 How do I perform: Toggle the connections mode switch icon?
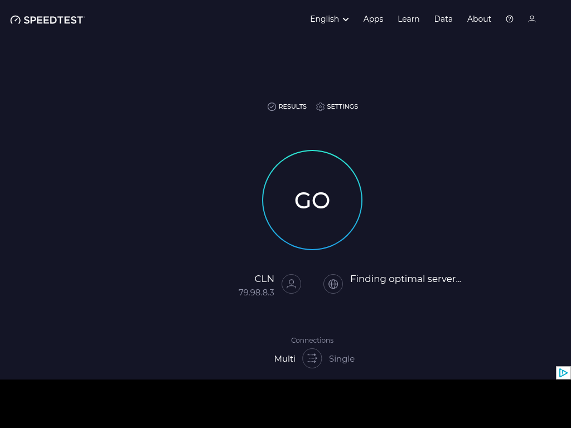312,358
